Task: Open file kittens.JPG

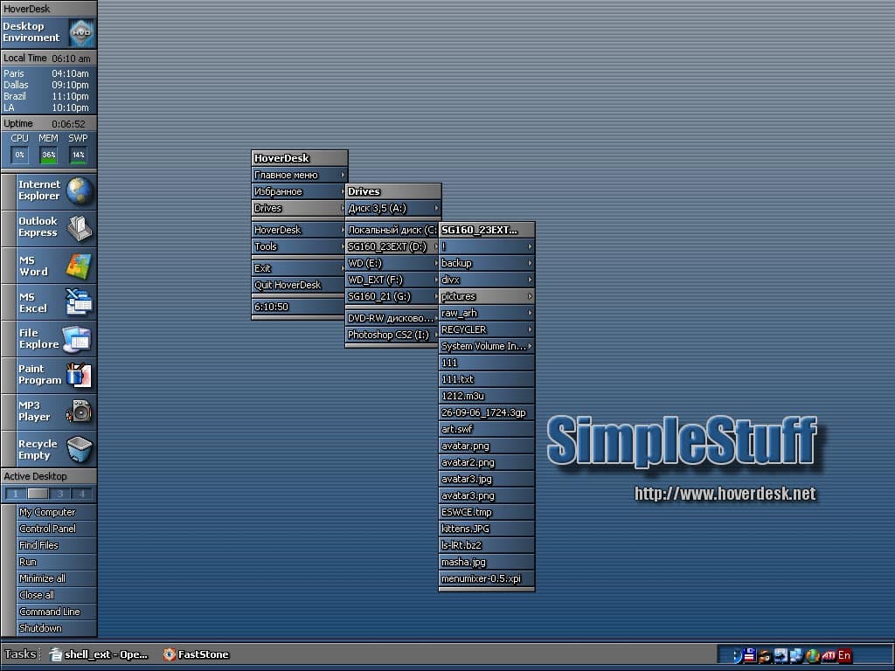Action: [486, 529]
